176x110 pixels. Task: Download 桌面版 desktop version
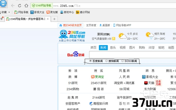105,25
